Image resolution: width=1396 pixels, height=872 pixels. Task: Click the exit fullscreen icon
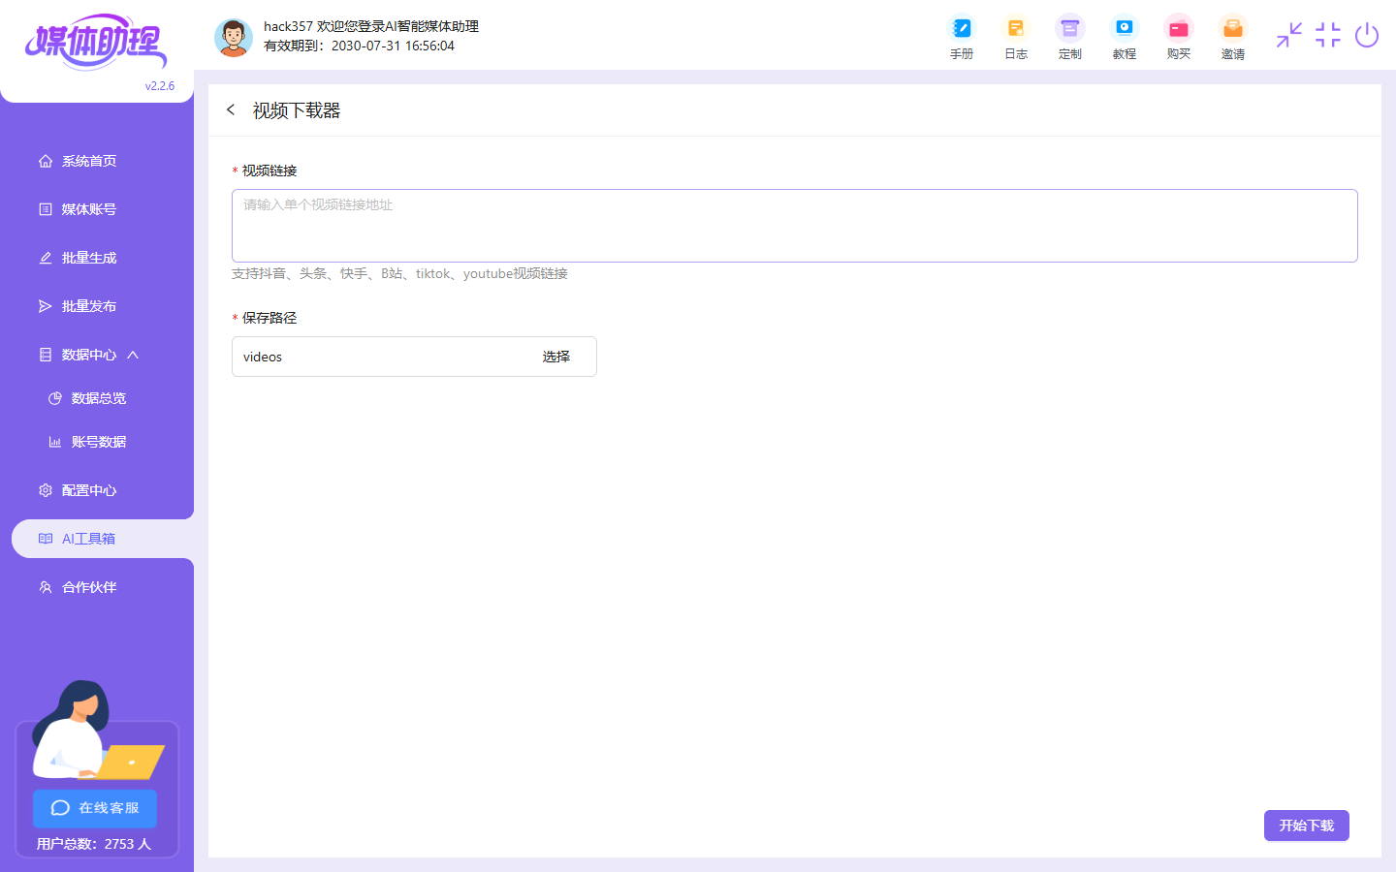[1327, 36]
